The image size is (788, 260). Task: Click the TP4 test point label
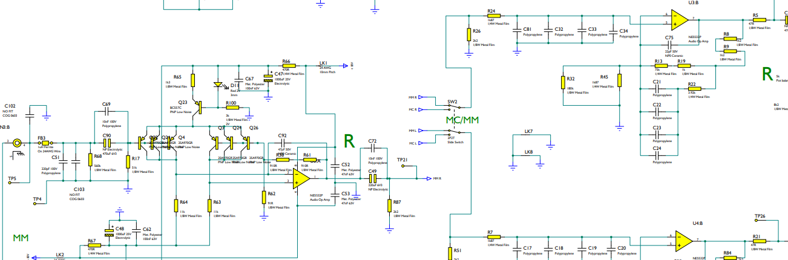[x=37, y=198]
